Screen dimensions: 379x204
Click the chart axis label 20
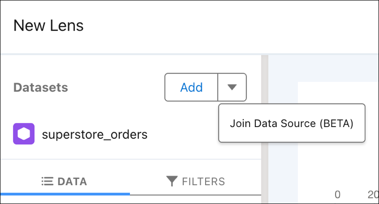click(x=373, y=195)
